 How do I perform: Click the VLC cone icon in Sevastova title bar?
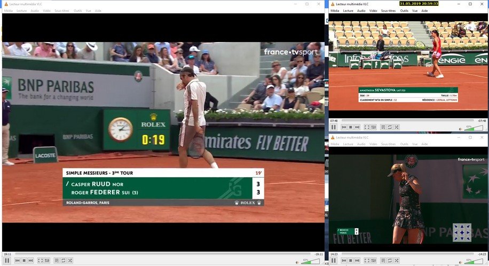click(333, 4)
